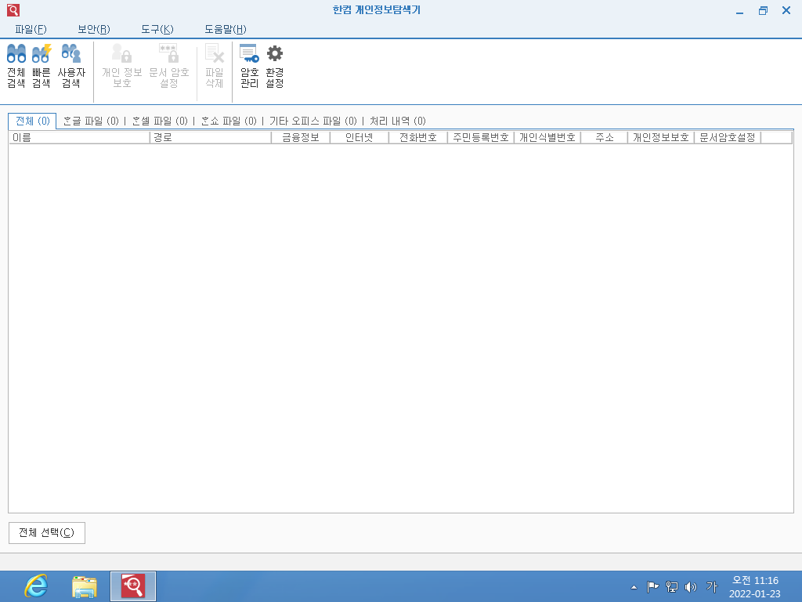Restore down the application window
This screenshot has height=602, width=802.
pos(763,11)
